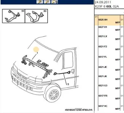
Task: Select the zoom and pan magnifier tool
Action: pyautogui.click(x=55, y=2)
